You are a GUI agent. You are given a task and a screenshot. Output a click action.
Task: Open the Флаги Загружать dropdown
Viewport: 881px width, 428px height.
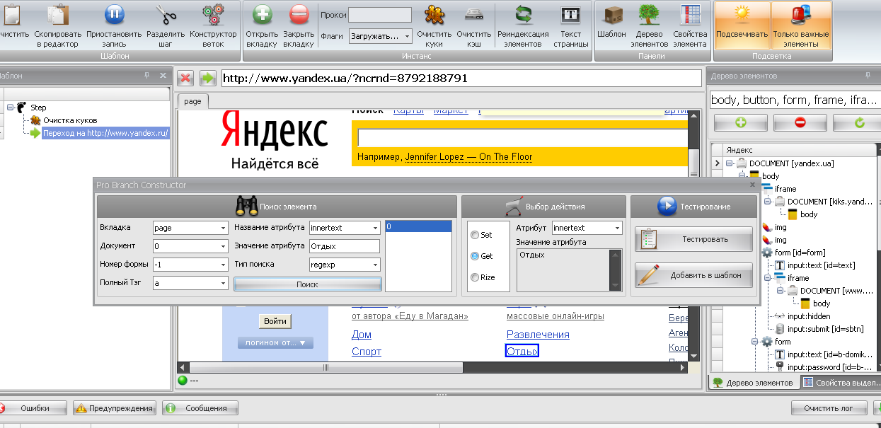coord(408,36)
